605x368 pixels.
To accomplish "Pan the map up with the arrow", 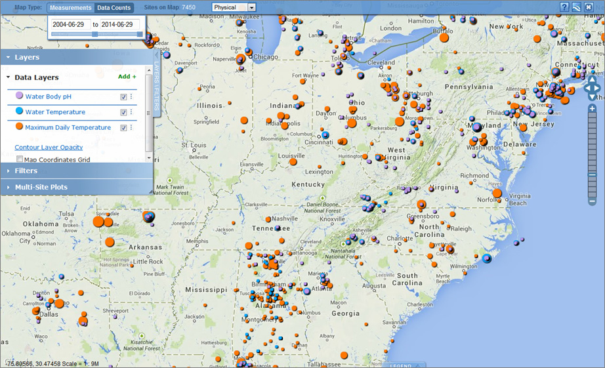I will coord(593,79).
